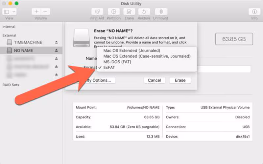Click the drive image in the erase dialog

click(x=82, y=38)
